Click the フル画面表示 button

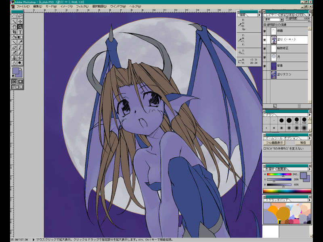(x=274, y=143)
